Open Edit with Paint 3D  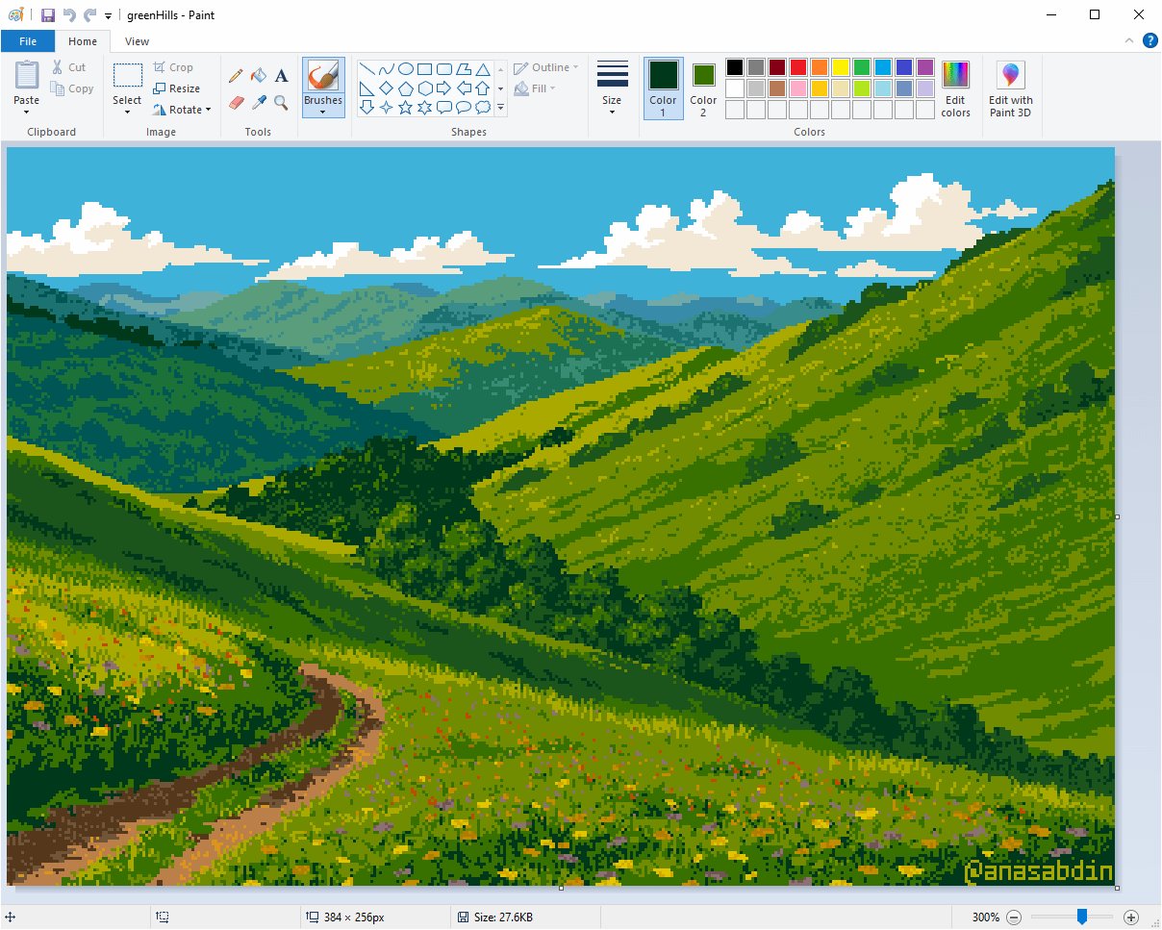(x=1010, y=88)
